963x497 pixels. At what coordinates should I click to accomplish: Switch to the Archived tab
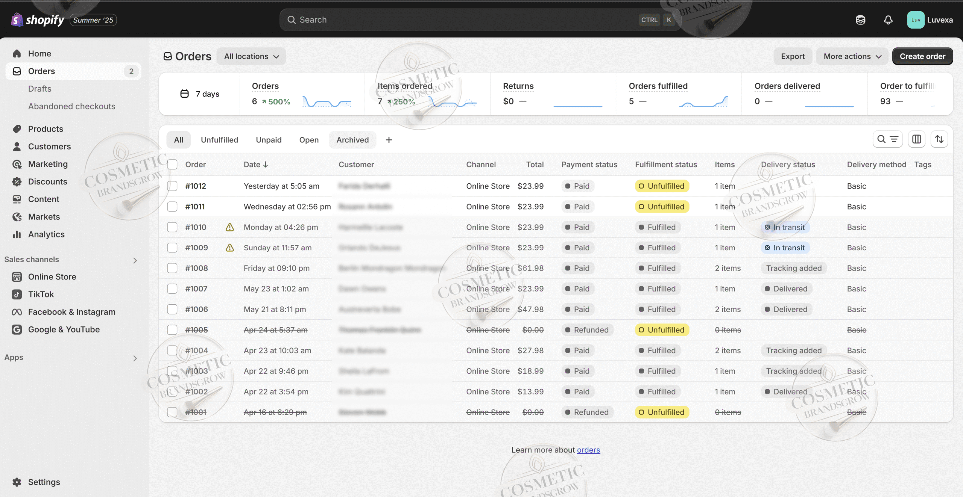coord(352,140)
